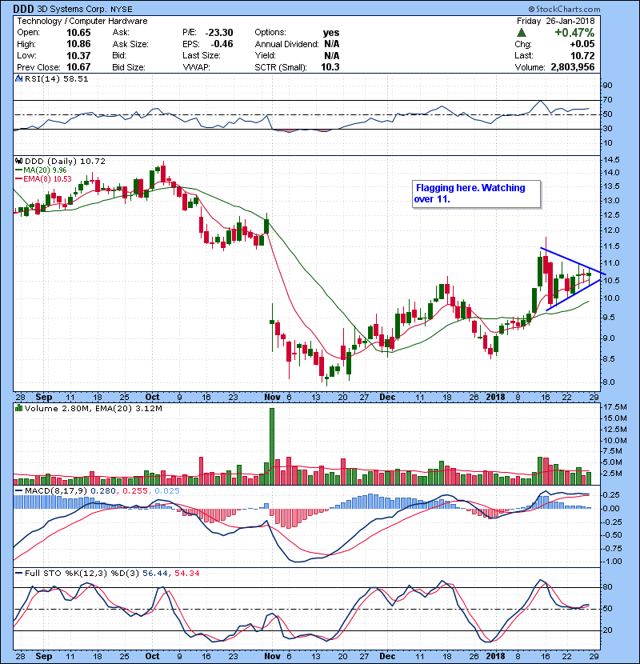Click the 3D Systems Corp. company name

pos(72,10)
